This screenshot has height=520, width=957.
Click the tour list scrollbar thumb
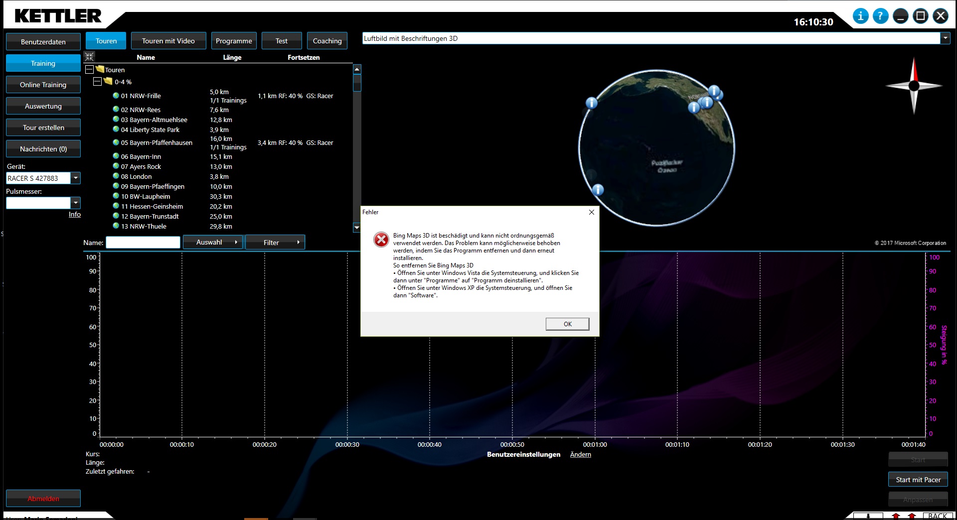click(x=357, y=83)
